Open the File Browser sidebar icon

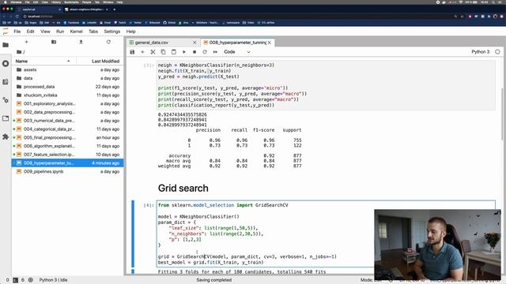pyautogui.click(x=6, y=45)
